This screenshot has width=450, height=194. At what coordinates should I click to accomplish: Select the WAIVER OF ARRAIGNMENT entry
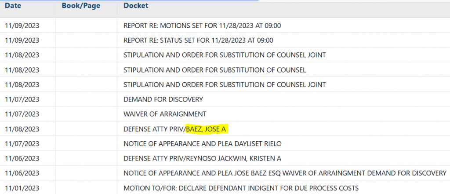point(165,114)
